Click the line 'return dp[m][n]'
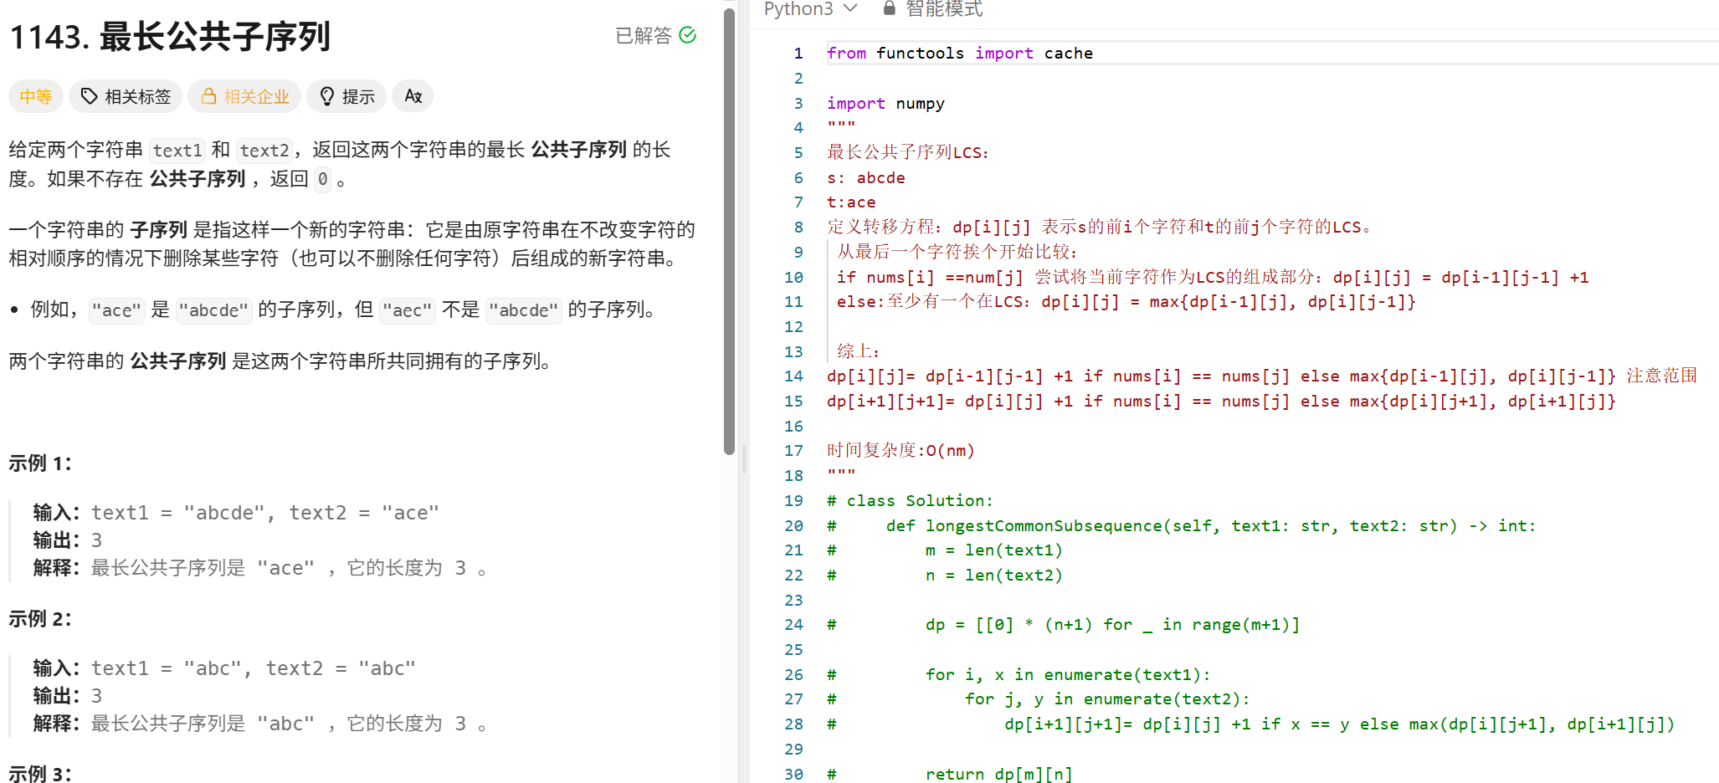 coord(998,774)
